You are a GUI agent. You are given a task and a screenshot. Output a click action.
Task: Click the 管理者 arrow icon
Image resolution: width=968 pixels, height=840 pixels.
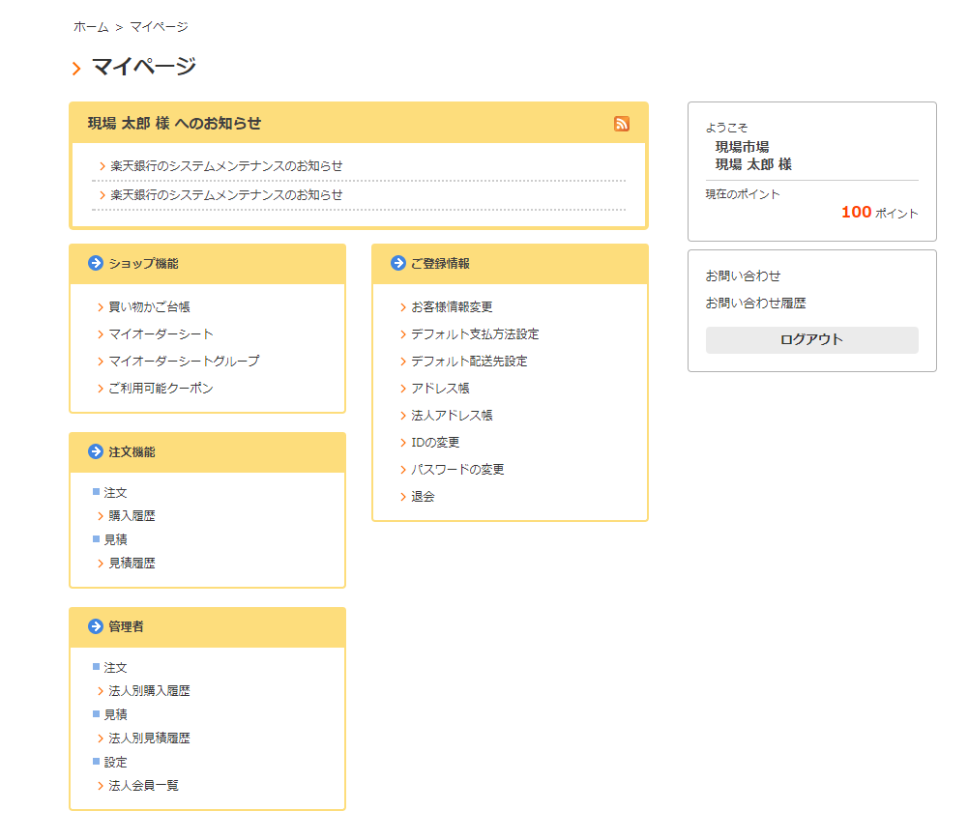96,626
